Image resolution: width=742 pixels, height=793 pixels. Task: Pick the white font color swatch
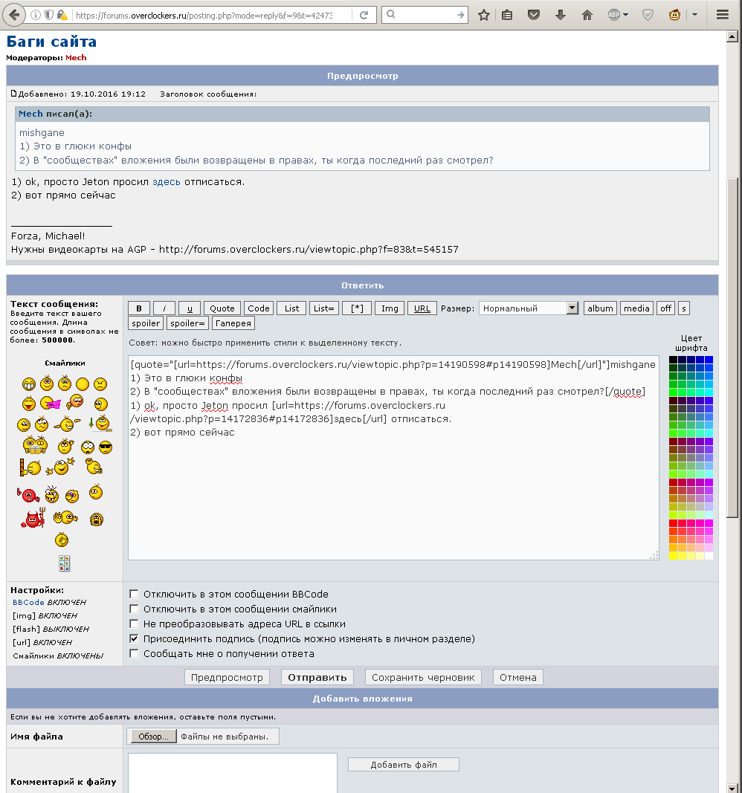[709, 556]
